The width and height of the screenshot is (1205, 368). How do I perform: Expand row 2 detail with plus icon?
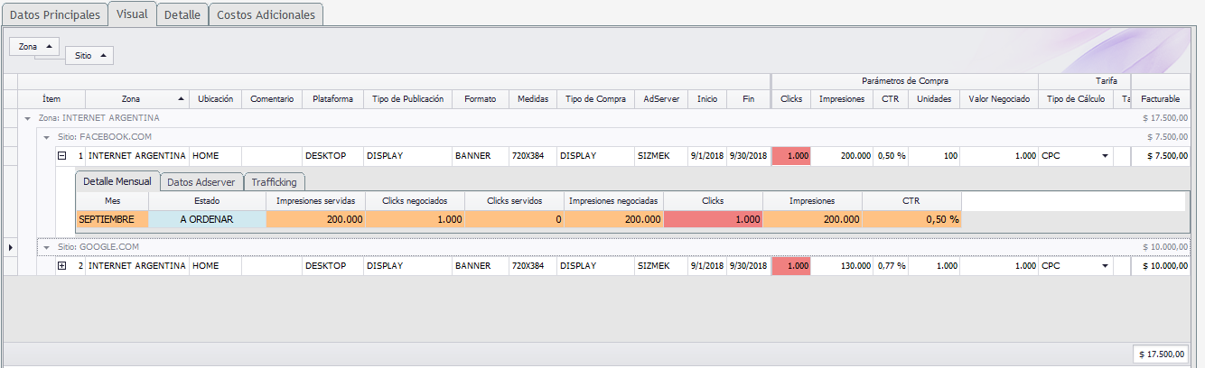62,266
